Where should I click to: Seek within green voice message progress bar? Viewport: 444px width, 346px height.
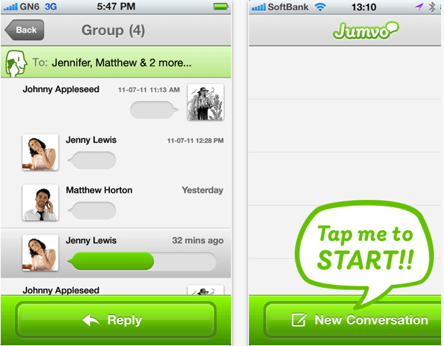[x=142, y=261]
